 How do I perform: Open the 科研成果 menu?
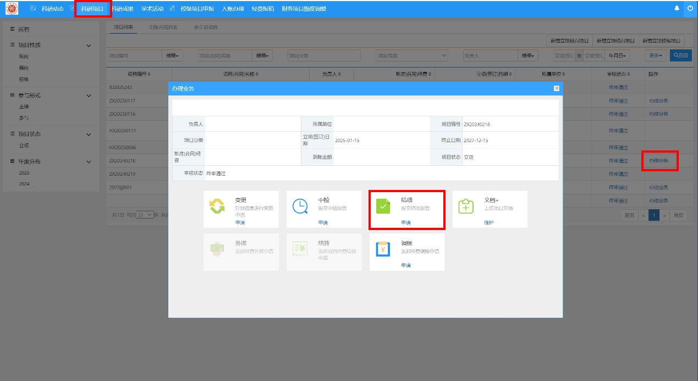click(x=122, y=8)
